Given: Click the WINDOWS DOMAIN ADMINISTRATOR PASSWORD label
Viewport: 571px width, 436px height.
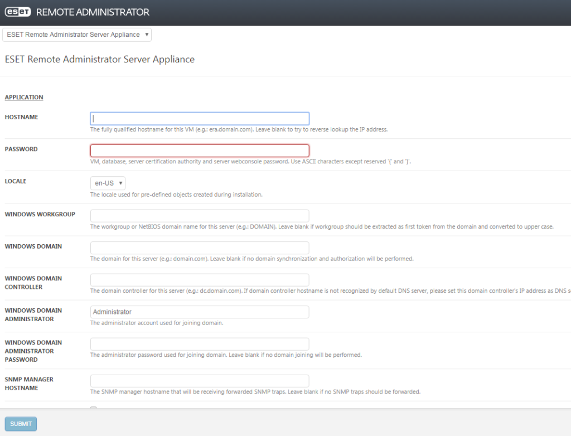Looking at the screenshot, I should [33, 351].
